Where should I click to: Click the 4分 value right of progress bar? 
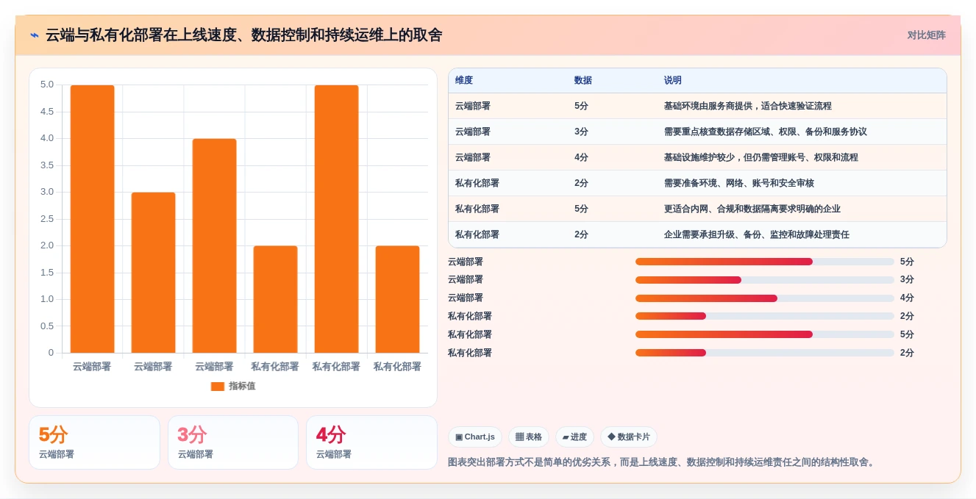(x=907, y=298)
